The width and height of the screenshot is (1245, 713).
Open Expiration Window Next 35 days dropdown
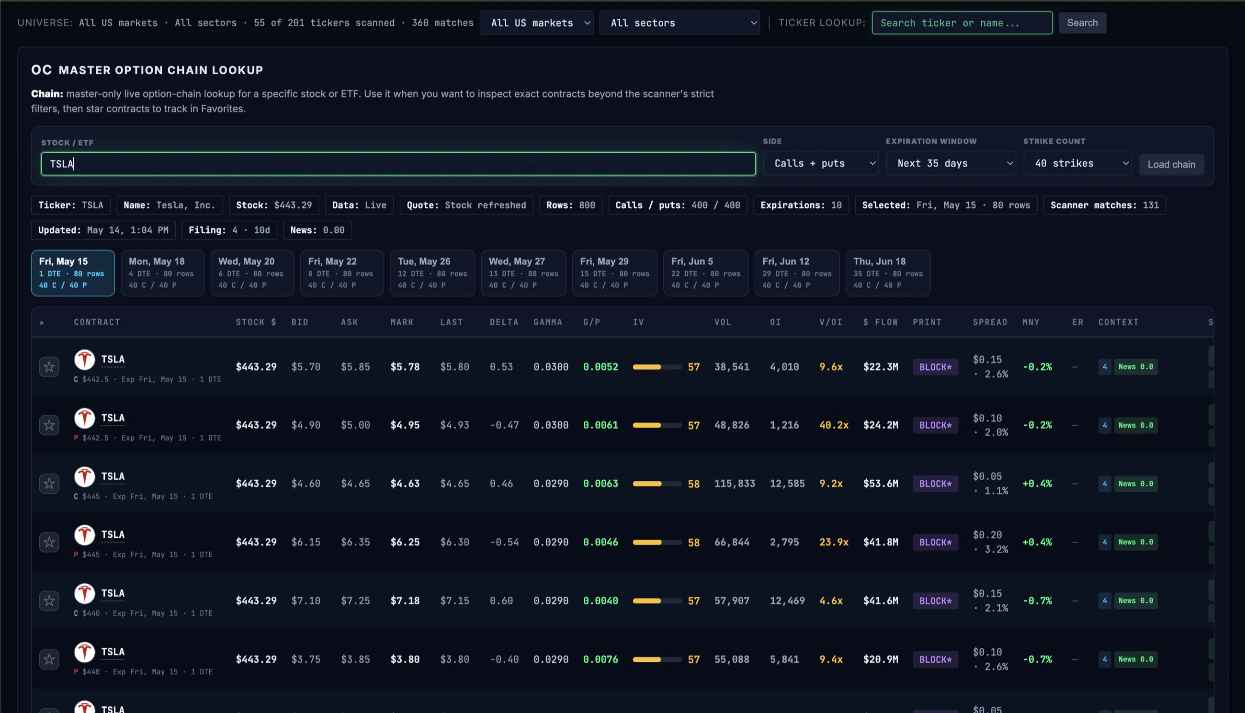[951, 164]
